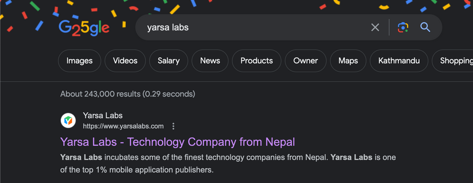This screenshot has height=183, width=473.
Task: Select the Images filter chip
Action: (79, 61)
